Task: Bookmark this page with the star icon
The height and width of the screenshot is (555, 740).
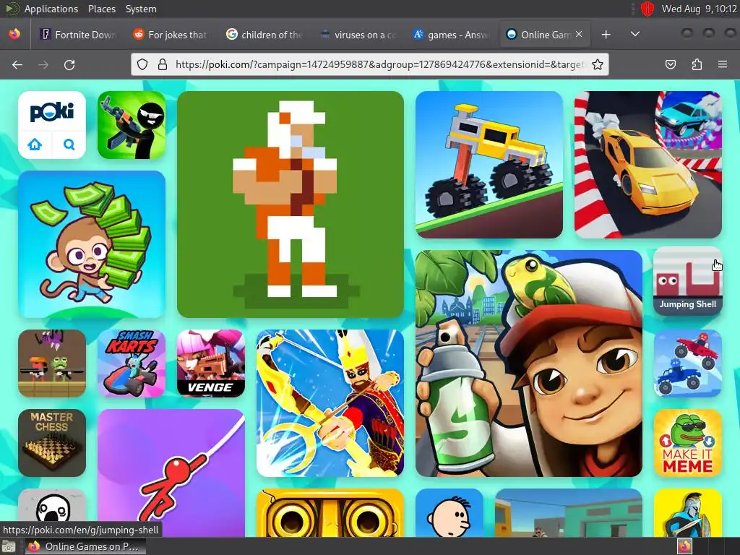Action: 598,64
